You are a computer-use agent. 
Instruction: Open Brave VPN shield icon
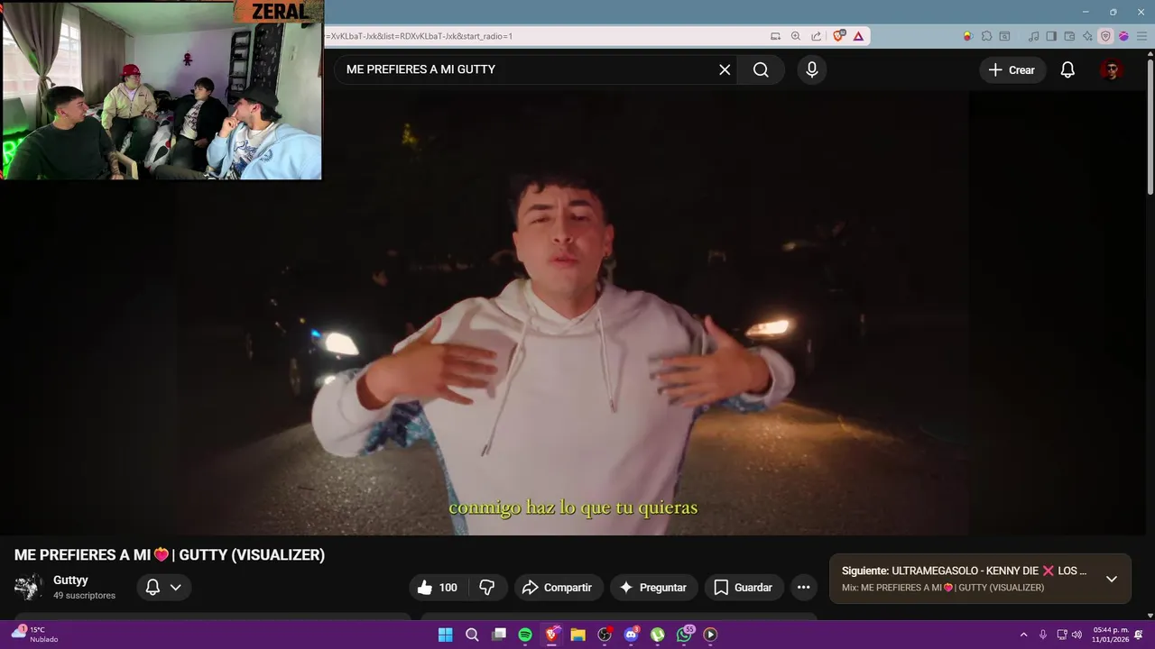click(x=1105, y=36)
